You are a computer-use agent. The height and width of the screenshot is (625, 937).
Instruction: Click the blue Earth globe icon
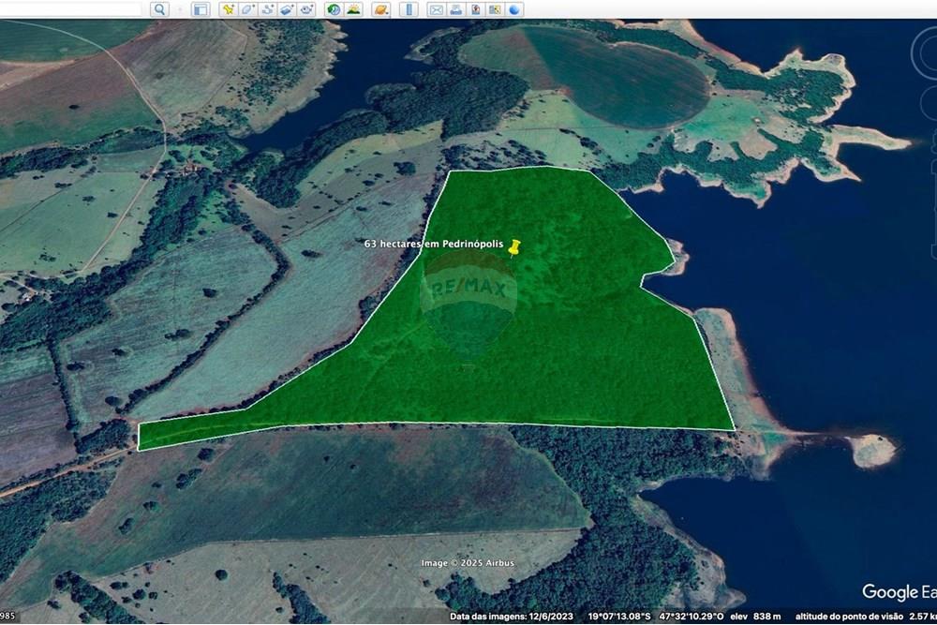514,9
